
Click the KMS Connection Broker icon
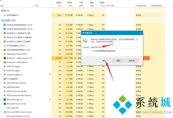click(5, 91)
